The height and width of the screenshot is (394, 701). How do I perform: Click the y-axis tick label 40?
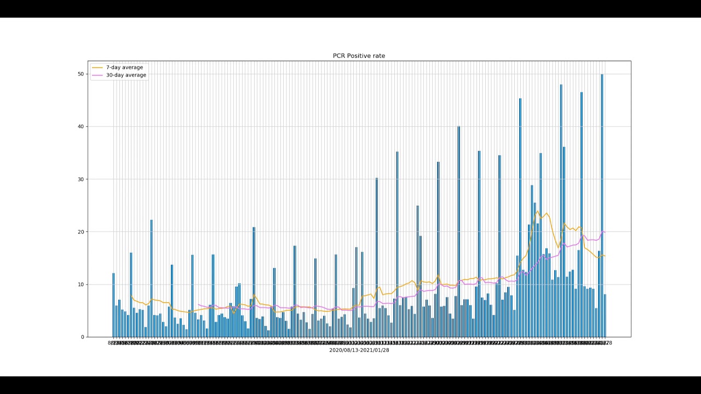point(81,126)
